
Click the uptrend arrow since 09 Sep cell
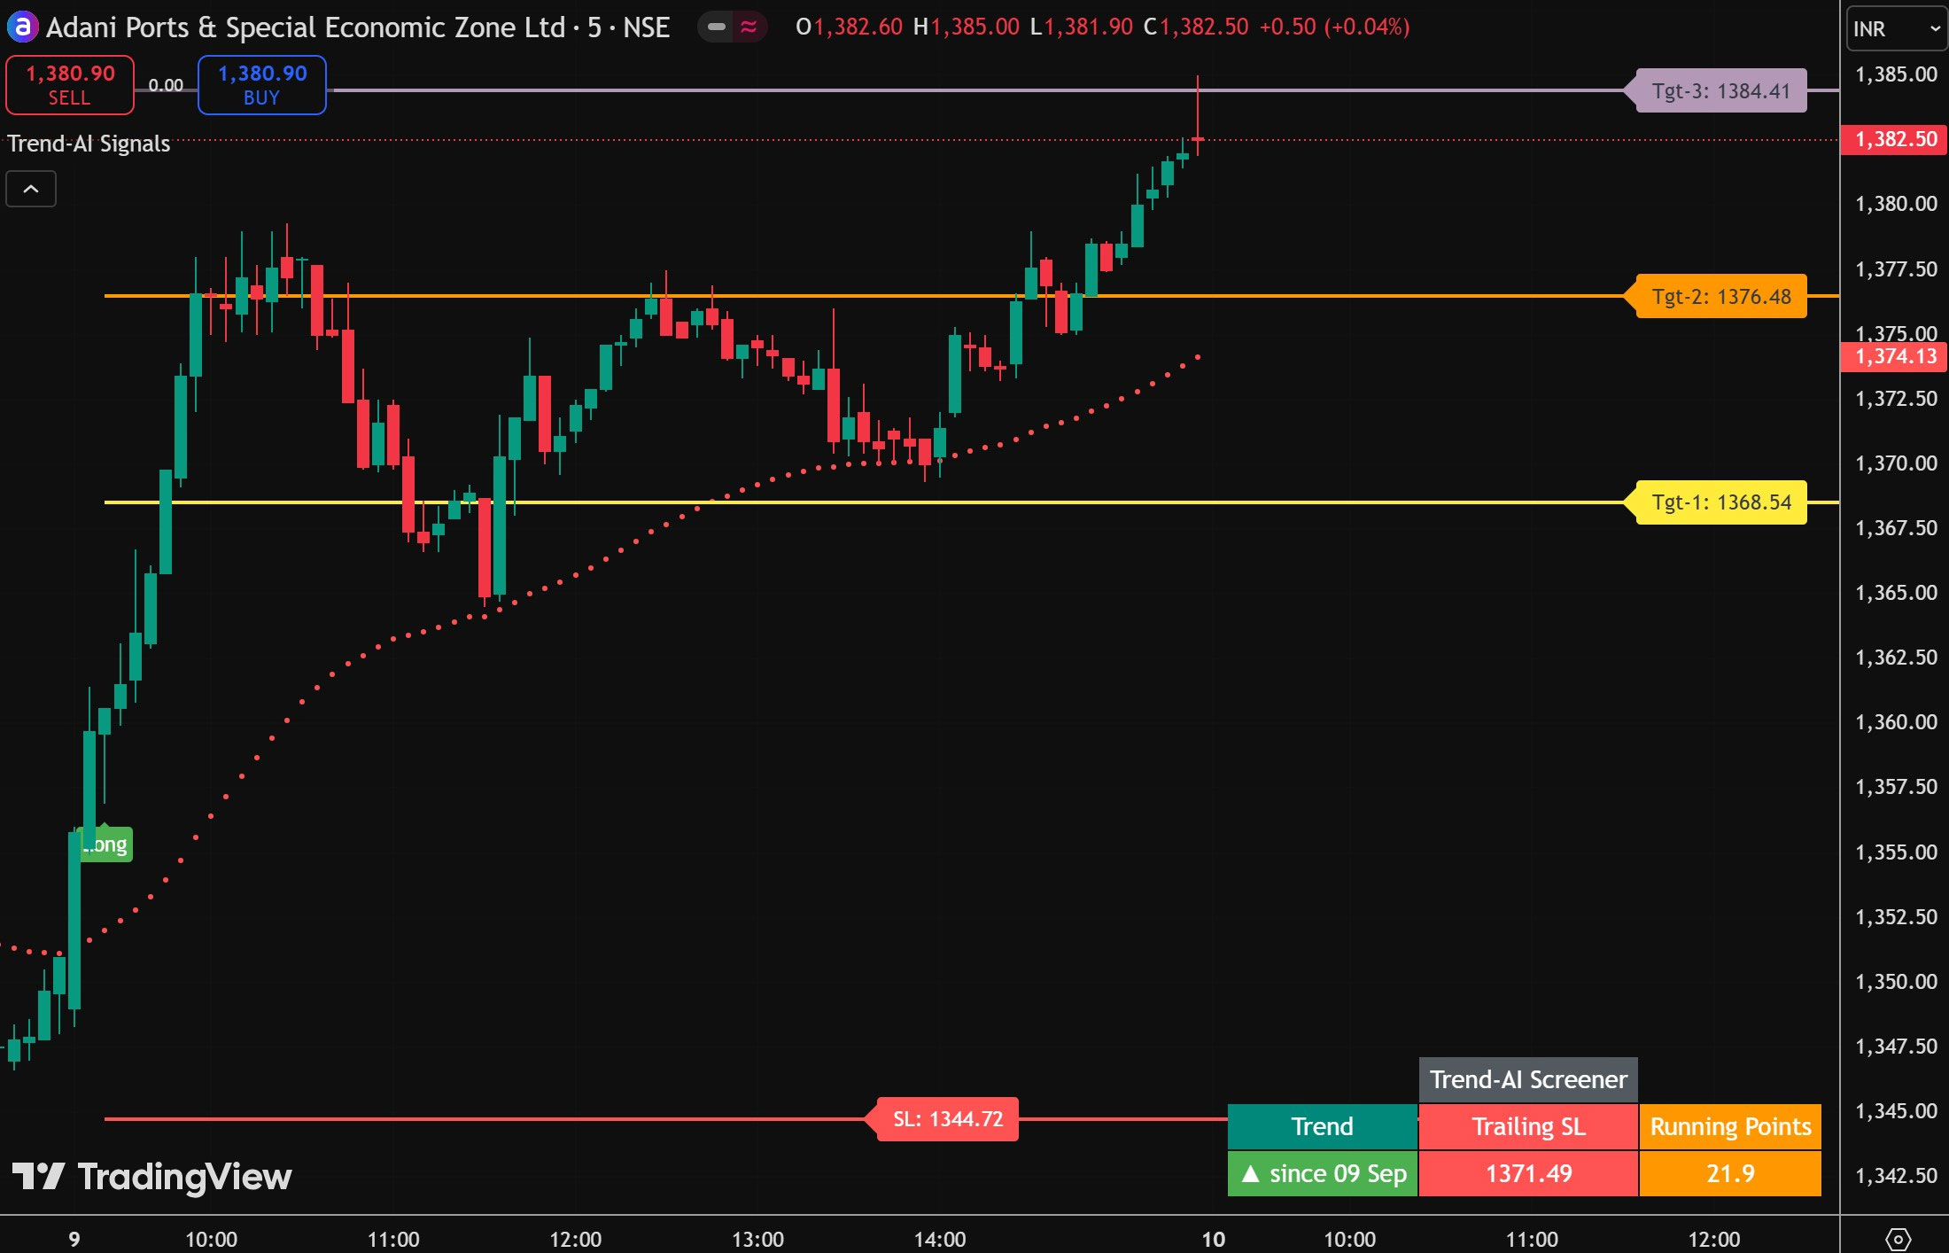pos(1323,1173)
